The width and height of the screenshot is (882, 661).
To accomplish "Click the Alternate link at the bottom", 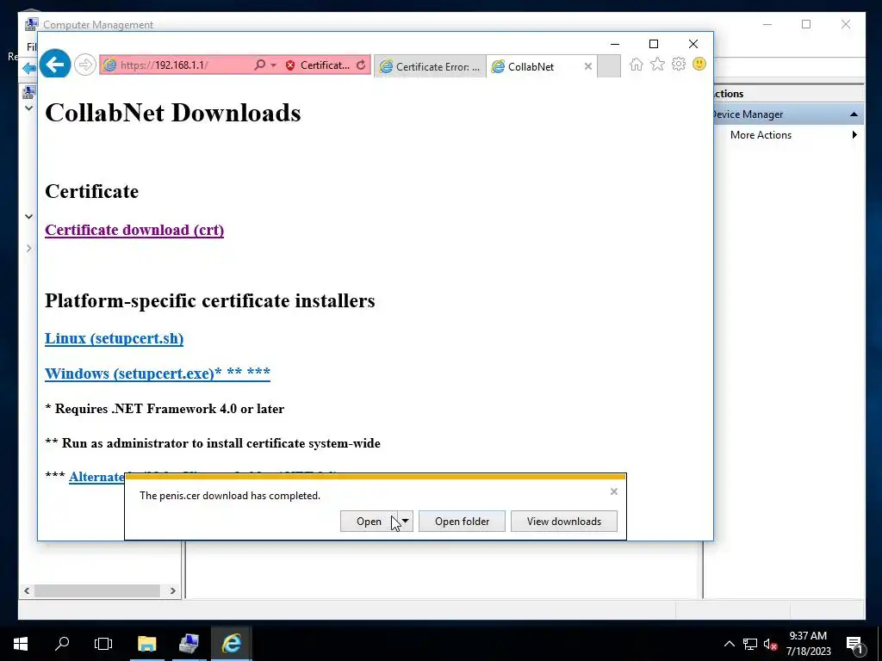I will [x=96, y=477].
